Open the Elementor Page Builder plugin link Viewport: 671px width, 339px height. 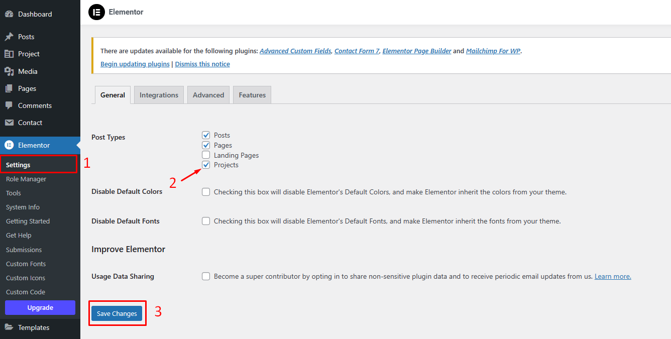[x=417, y=51]
